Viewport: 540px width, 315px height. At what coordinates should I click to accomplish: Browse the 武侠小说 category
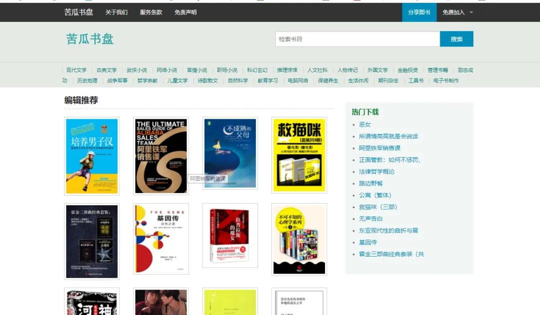(x=136, y=70)
